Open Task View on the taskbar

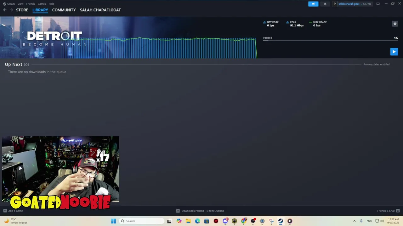[x=169, y=221]
